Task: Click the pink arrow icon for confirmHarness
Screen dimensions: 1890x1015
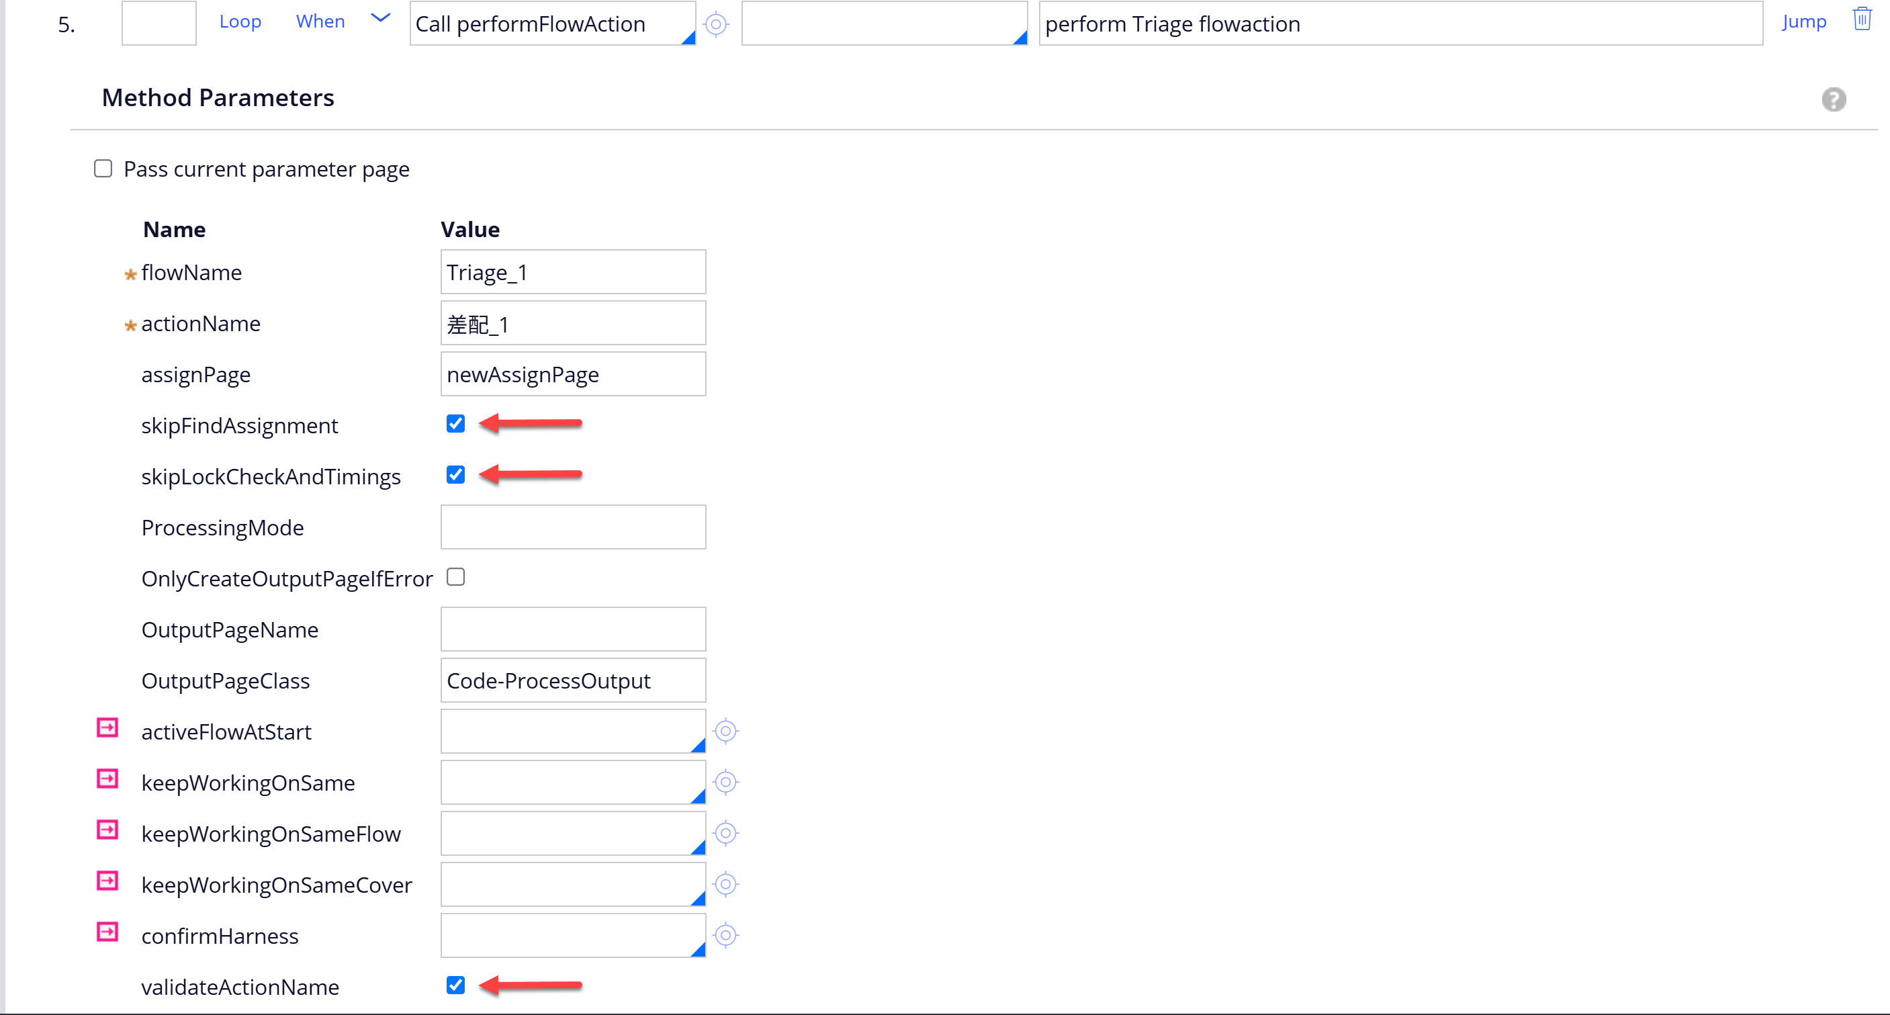Action: pyautogui.click(x=108, y=932)
